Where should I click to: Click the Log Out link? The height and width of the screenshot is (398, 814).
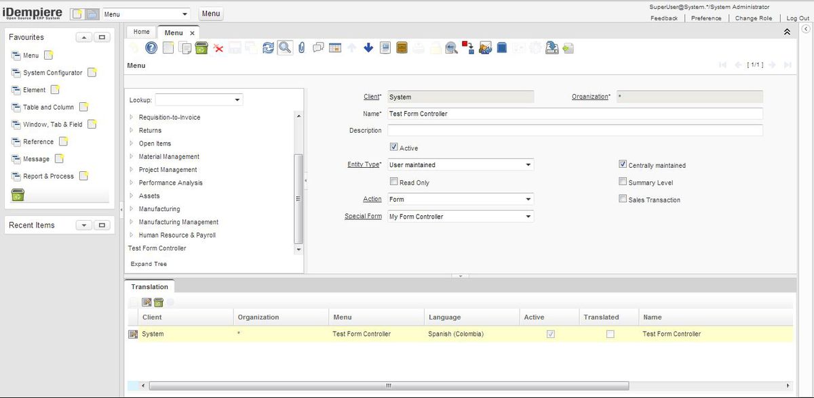pos(797,18)
